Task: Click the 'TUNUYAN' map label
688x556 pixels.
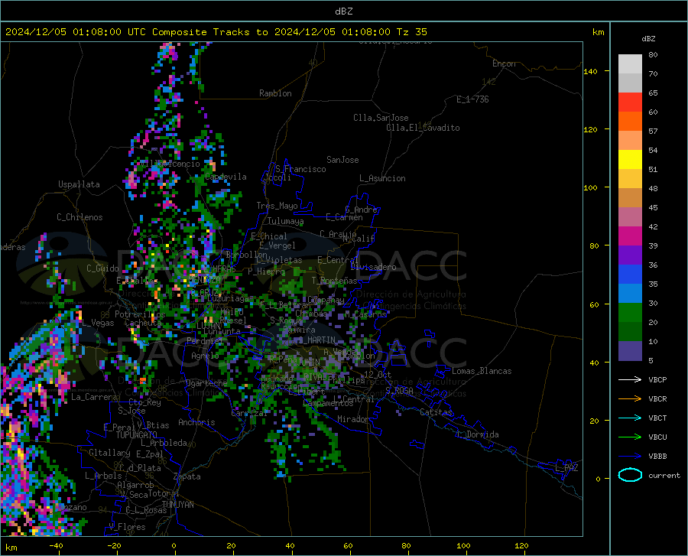Action: (x=177, y=505)
